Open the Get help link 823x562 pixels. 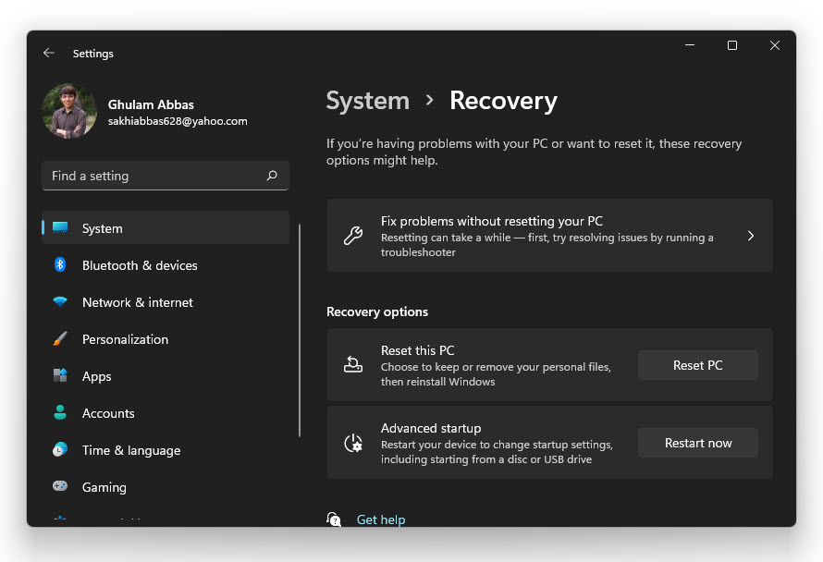click(x=381, y=519)
